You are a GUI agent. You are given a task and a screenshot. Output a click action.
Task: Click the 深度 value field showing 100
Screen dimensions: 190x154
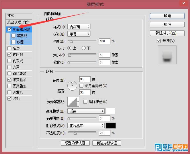pos(105,41)
